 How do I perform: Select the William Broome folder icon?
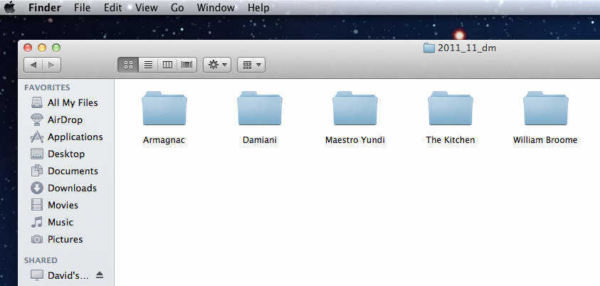click(x=546, y=108)
